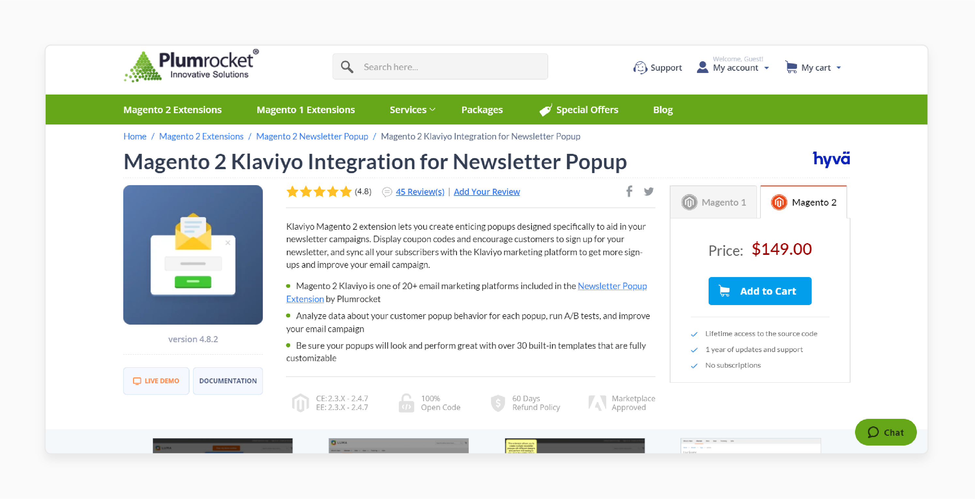Expand the Services menu
Image resolution: width=975 pixels, height=499 pixels.
412,110
